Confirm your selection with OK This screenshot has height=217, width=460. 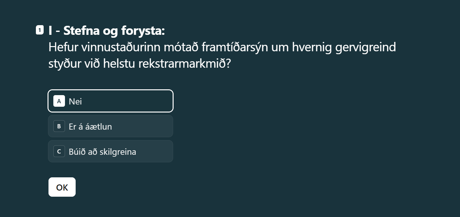pyautogui.click(x=62, y=187)
